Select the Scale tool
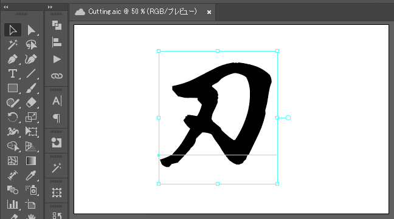This screenshot has height=219, width=394. tap(32, 117)
